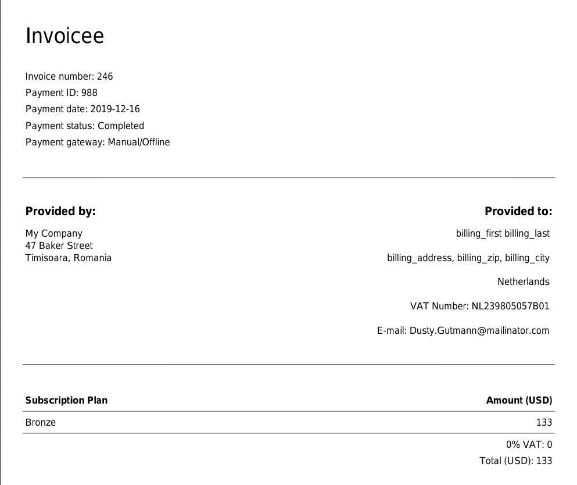Select the My Company name text
This screenshot has height=485, width=577.
(54, 233)
